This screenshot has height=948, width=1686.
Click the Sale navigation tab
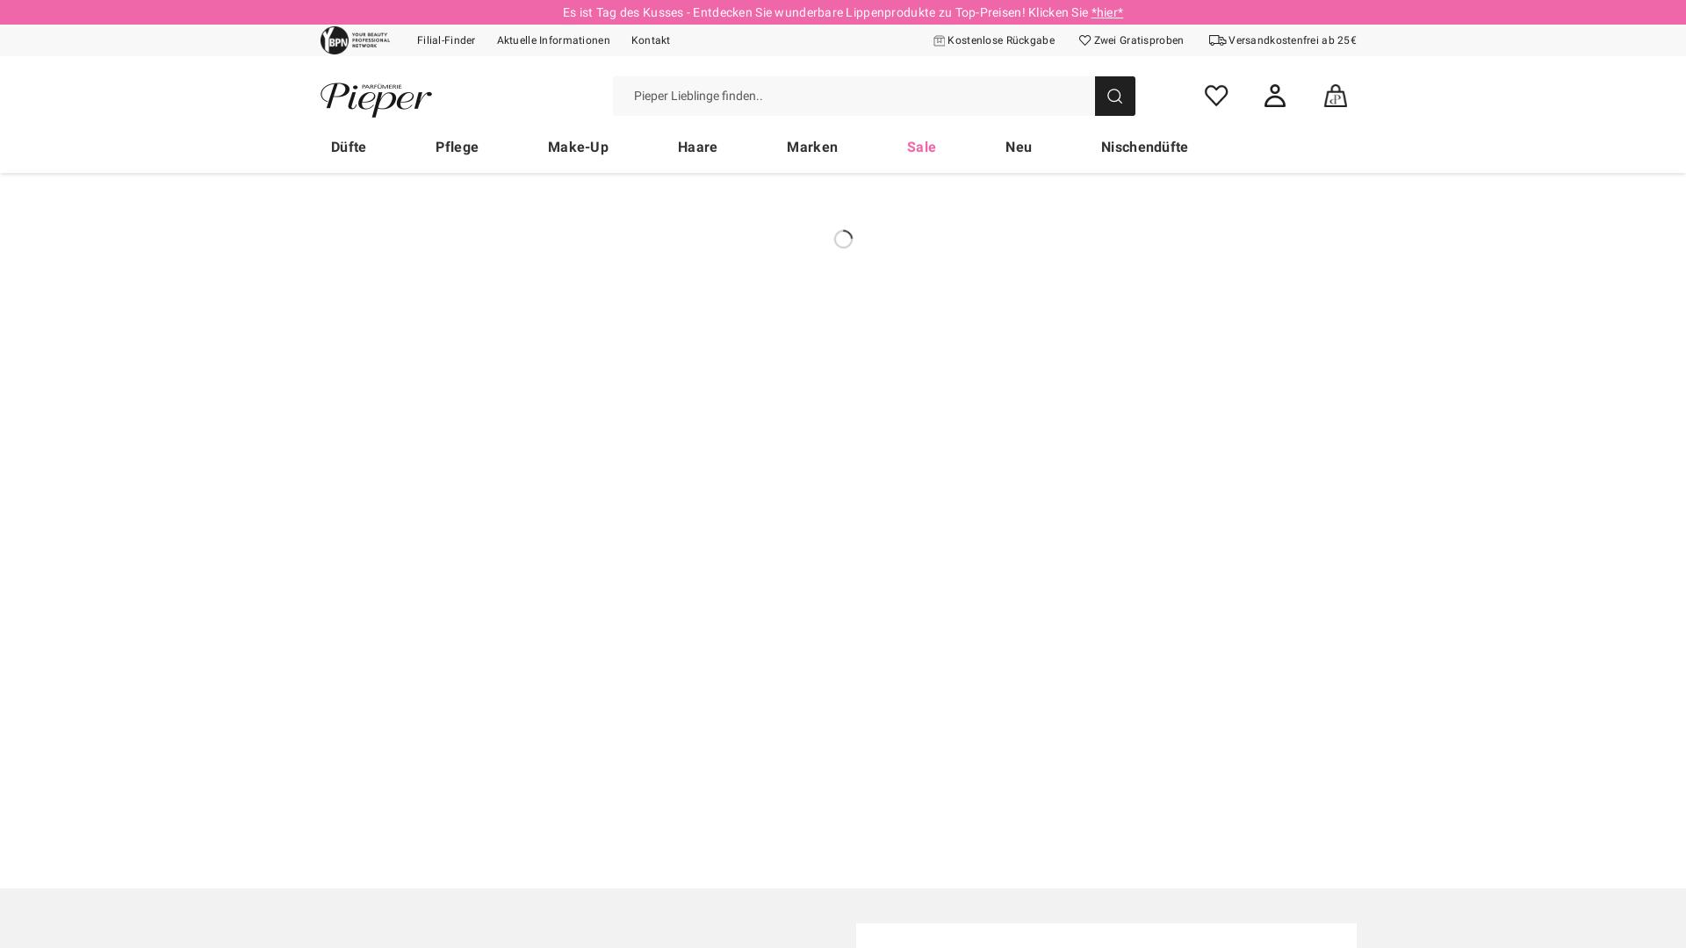click(x=922, y=147)
